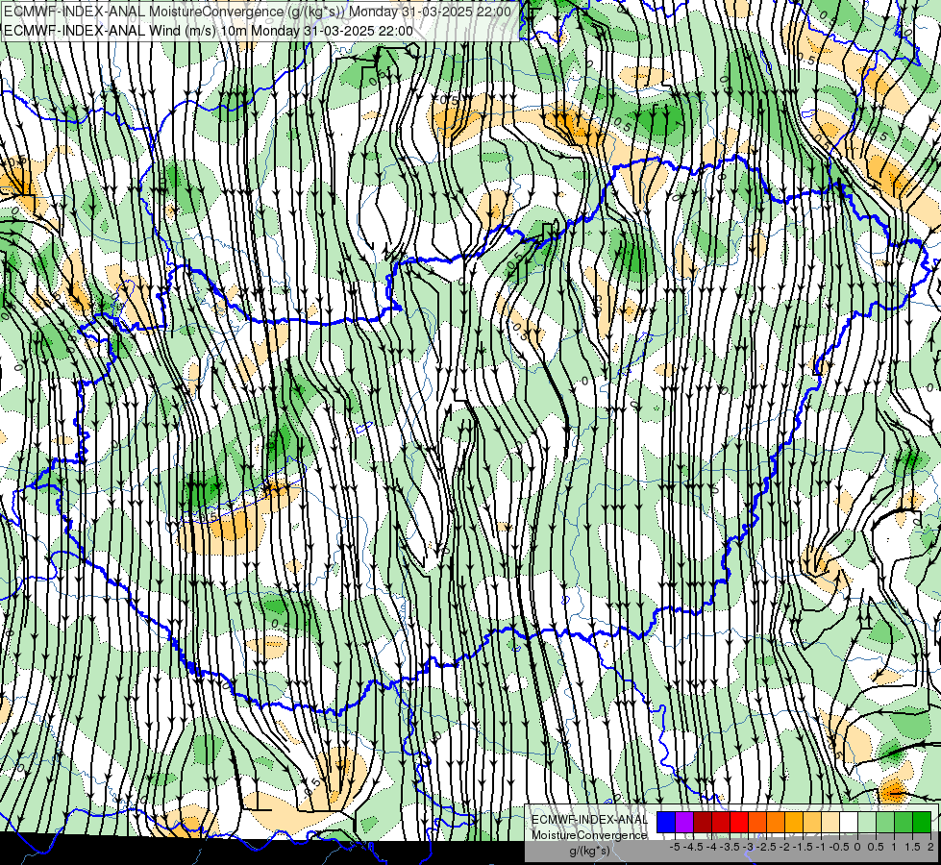Select the lightest green legend swatch

point(867,822)
